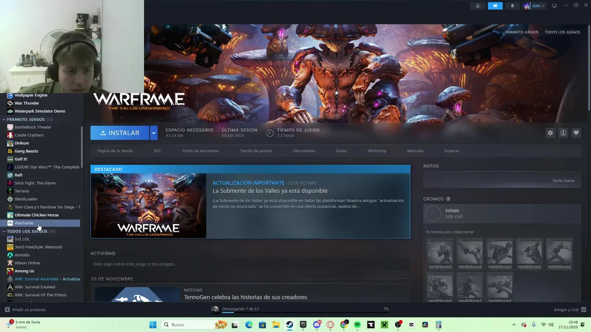591x332 pixels.
Task: Open the featured Warframe update thumbnail
Action: tap(149, 206)
